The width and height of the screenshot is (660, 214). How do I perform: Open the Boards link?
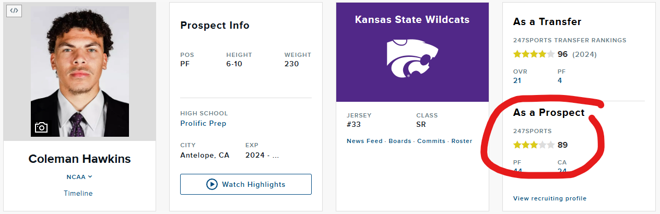pyautogui.click(x=400, y=141)
